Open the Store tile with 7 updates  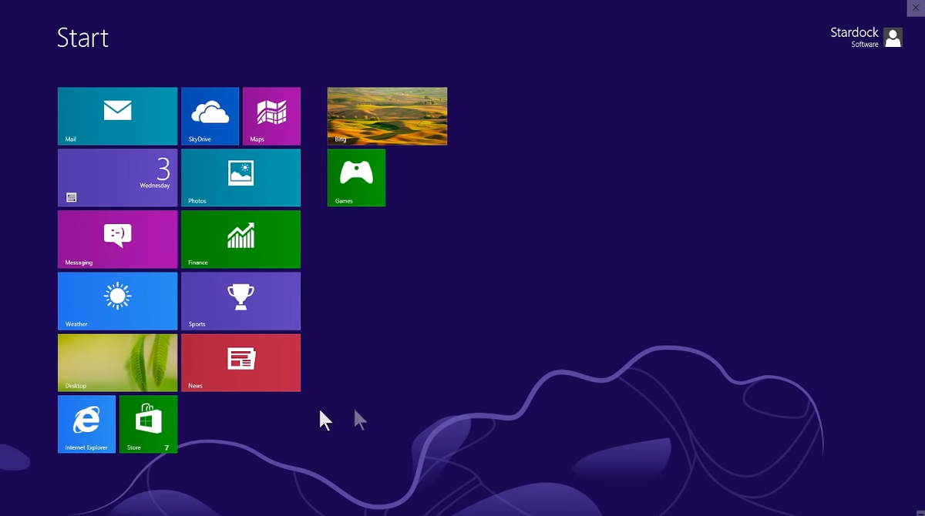[x=148, y=424]
